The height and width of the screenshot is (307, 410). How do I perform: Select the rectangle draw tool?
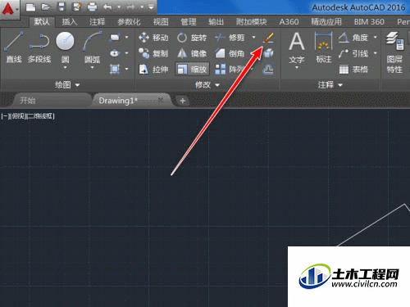(115, 37)
